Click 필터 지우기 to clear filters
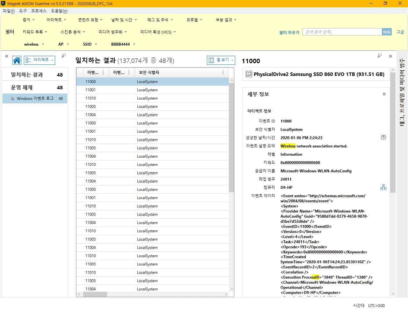The image size is (408, 314). tap(289, 32)
